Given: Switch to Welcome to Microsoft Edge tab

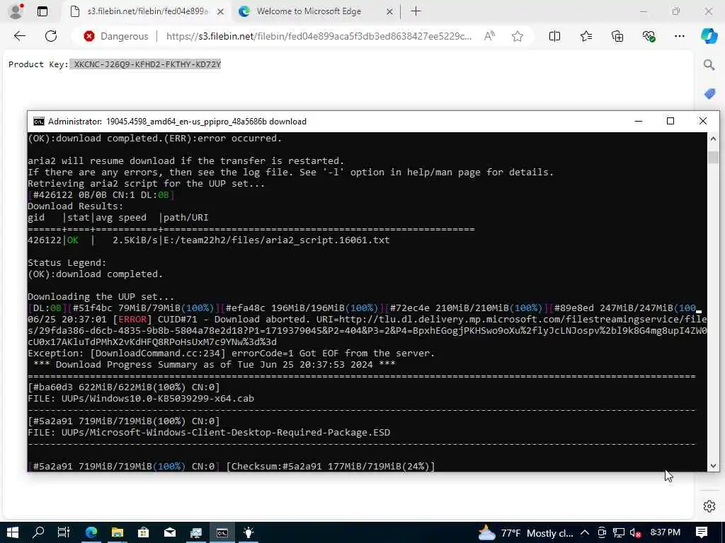Looking at the screenshot, I should 309,11.
